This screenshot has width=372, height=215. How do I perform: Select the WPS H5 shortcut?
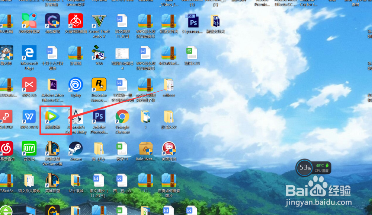coord(29,85)
